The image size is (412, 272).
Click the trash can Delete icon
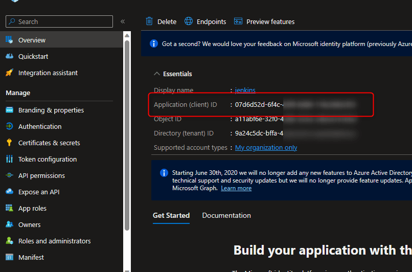coord(149,21)
